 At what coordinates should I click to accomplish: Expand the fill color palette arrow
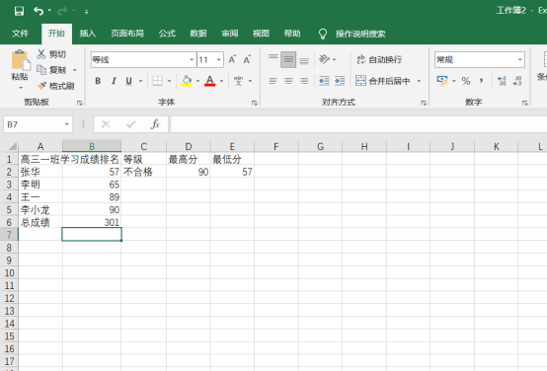coord(197,81)
